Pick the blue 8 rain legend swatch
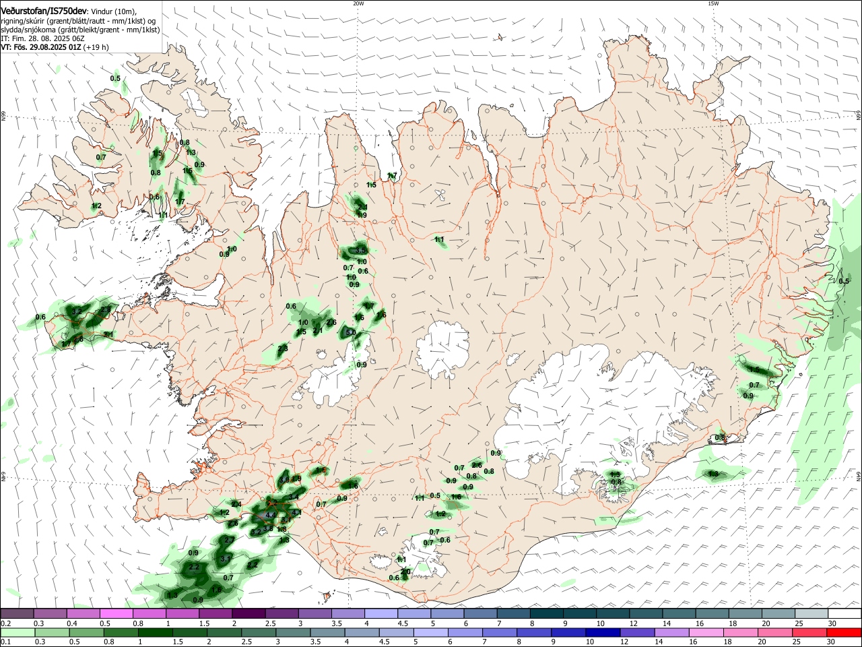The height and width of the screenshot is (647, 862). [535, 633]
